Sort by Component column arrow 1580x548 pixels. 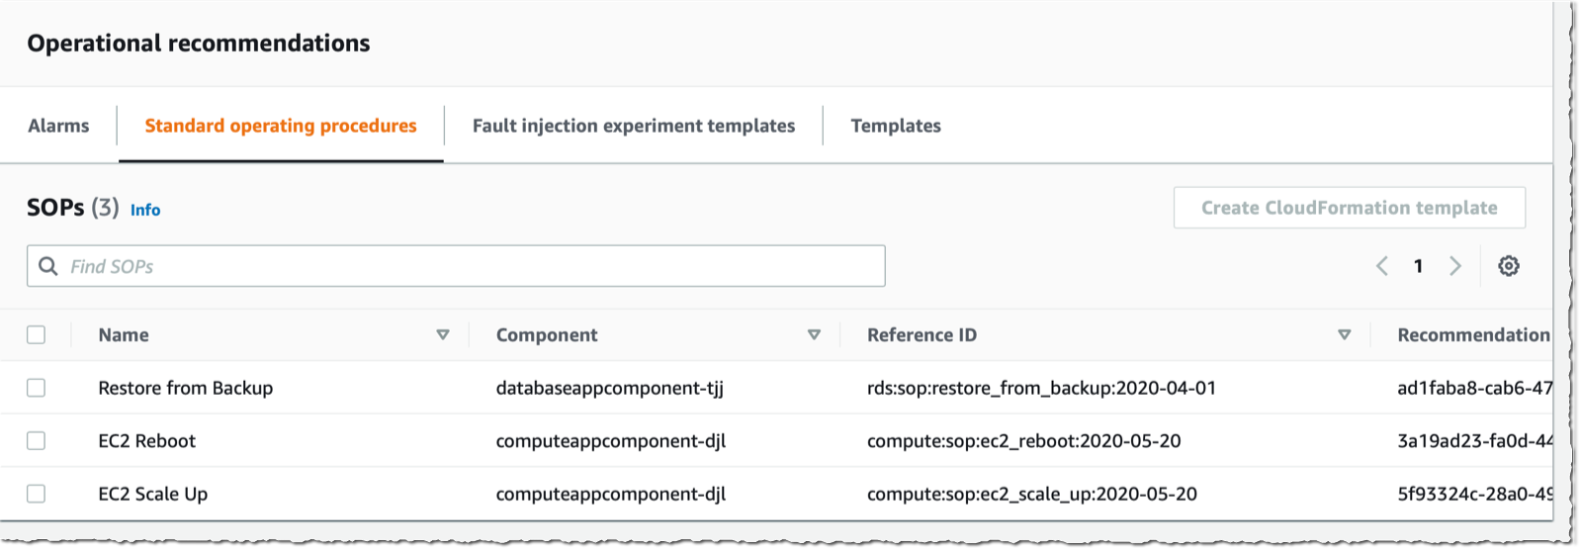click(x=814, y=335)
